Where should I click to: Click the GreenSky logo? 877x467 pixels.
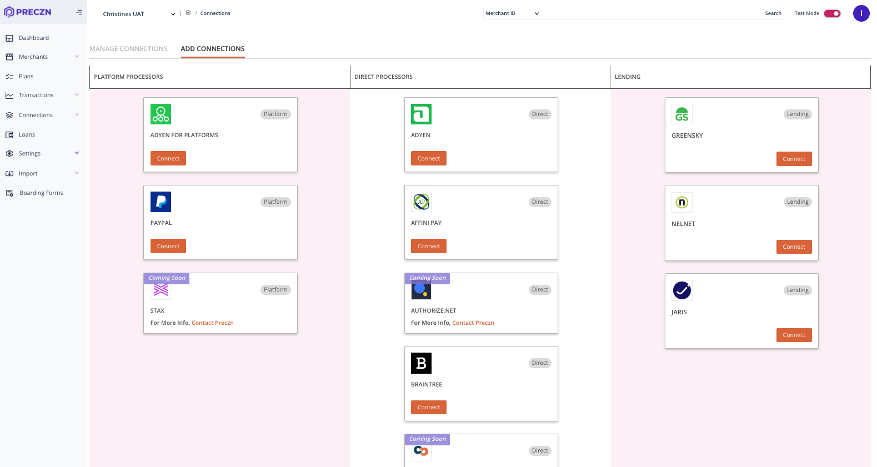pyautogui.click(x=681, y=114)
